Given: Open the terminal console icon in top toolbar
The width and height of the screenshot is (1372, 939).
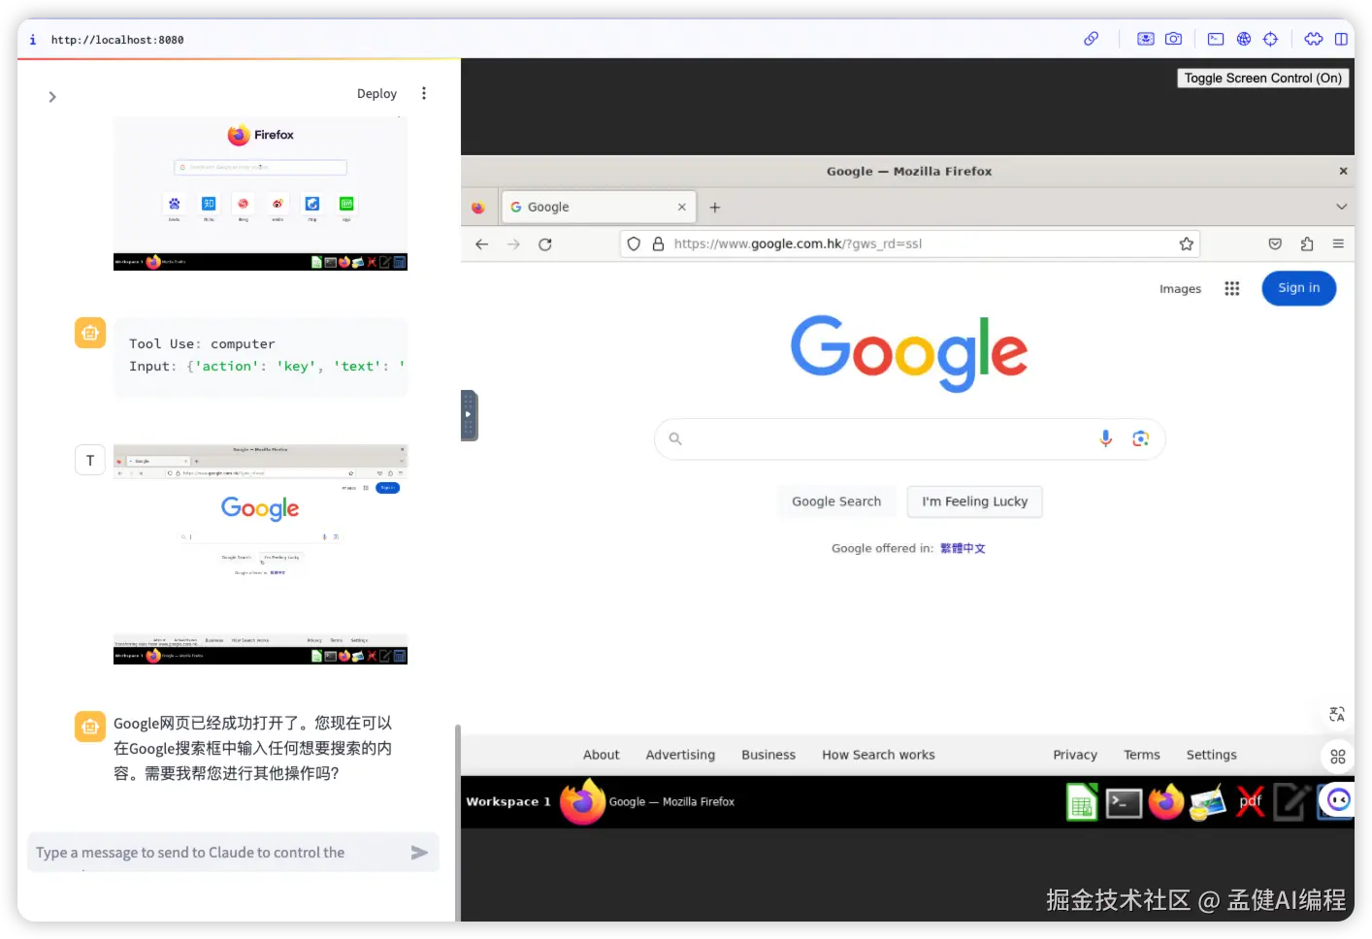Looking at the screenshot, I should point(1216,39).
